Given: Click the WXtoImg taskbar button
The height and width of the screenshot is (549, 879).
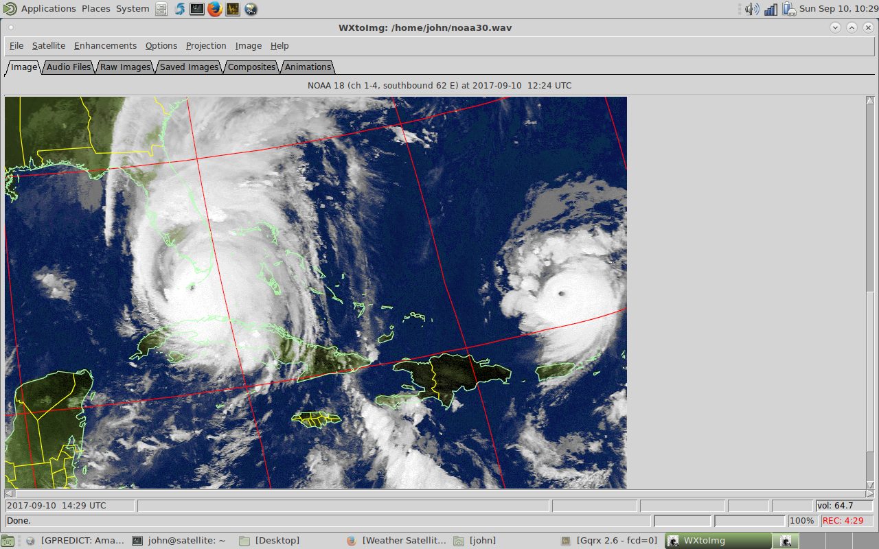Looking at the screenshot, I should (718, 541).
